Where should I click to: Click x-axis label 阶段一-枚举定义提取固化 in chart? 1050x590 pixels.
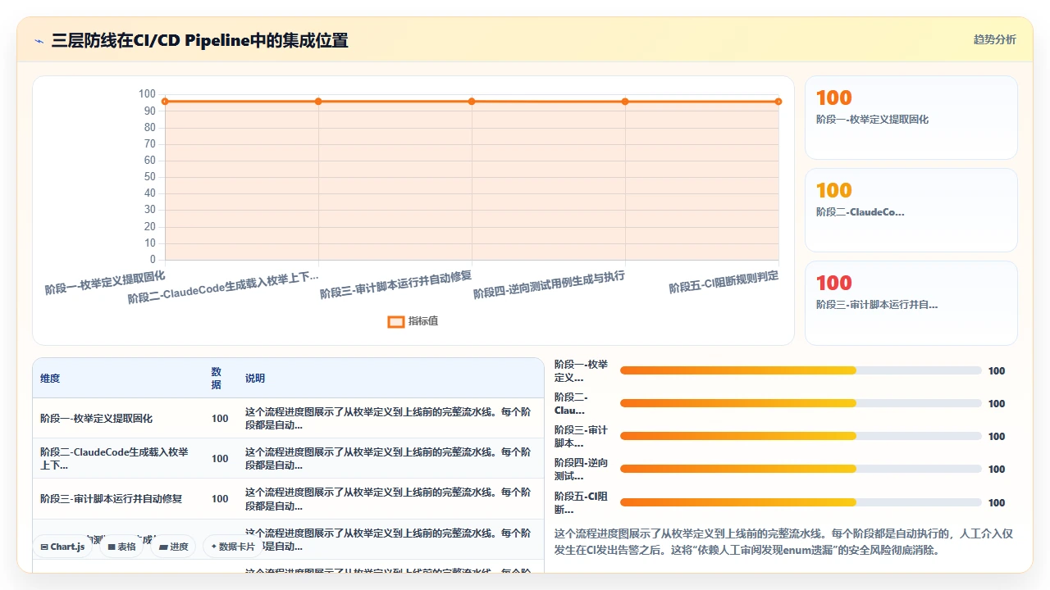click(x=105, y=282)
